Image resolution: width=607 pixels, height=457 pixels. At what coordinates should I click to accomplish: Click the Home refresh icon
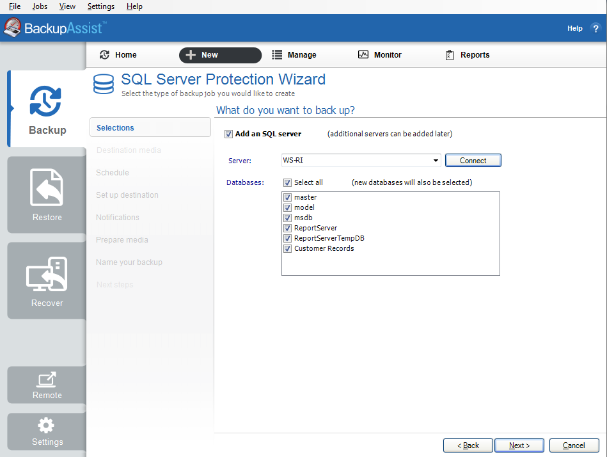click(104, 55)
